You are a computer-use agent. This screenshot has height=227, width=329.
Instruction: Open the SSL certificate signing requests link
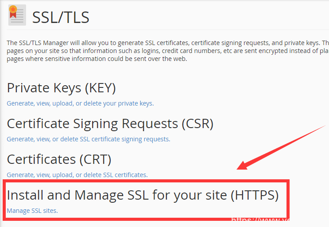tap(88, 139)
